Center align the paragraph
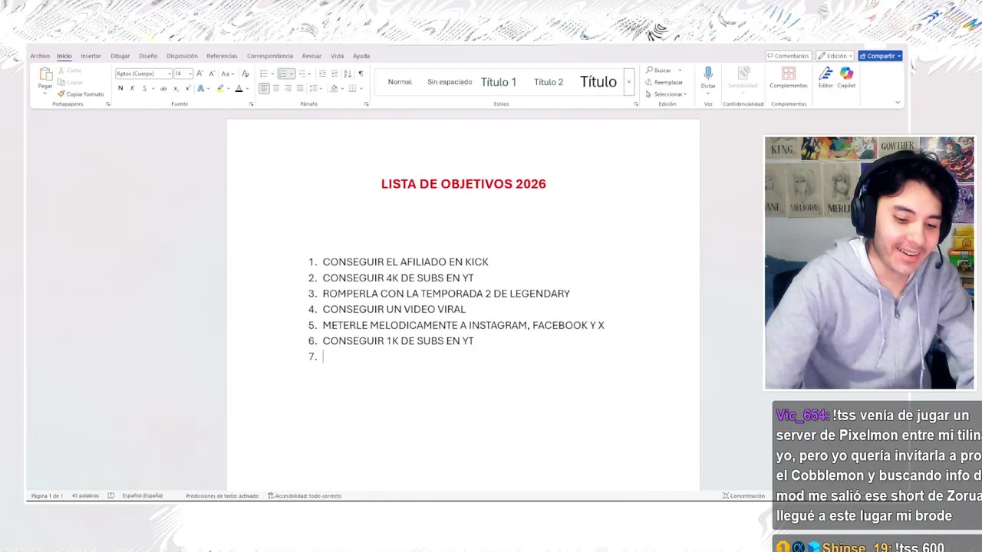 276,88
